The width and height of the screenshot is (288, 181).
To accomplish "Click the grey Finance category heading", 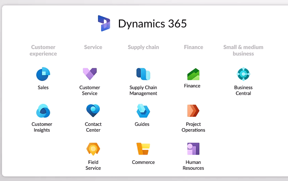I will tap(193, 47).
